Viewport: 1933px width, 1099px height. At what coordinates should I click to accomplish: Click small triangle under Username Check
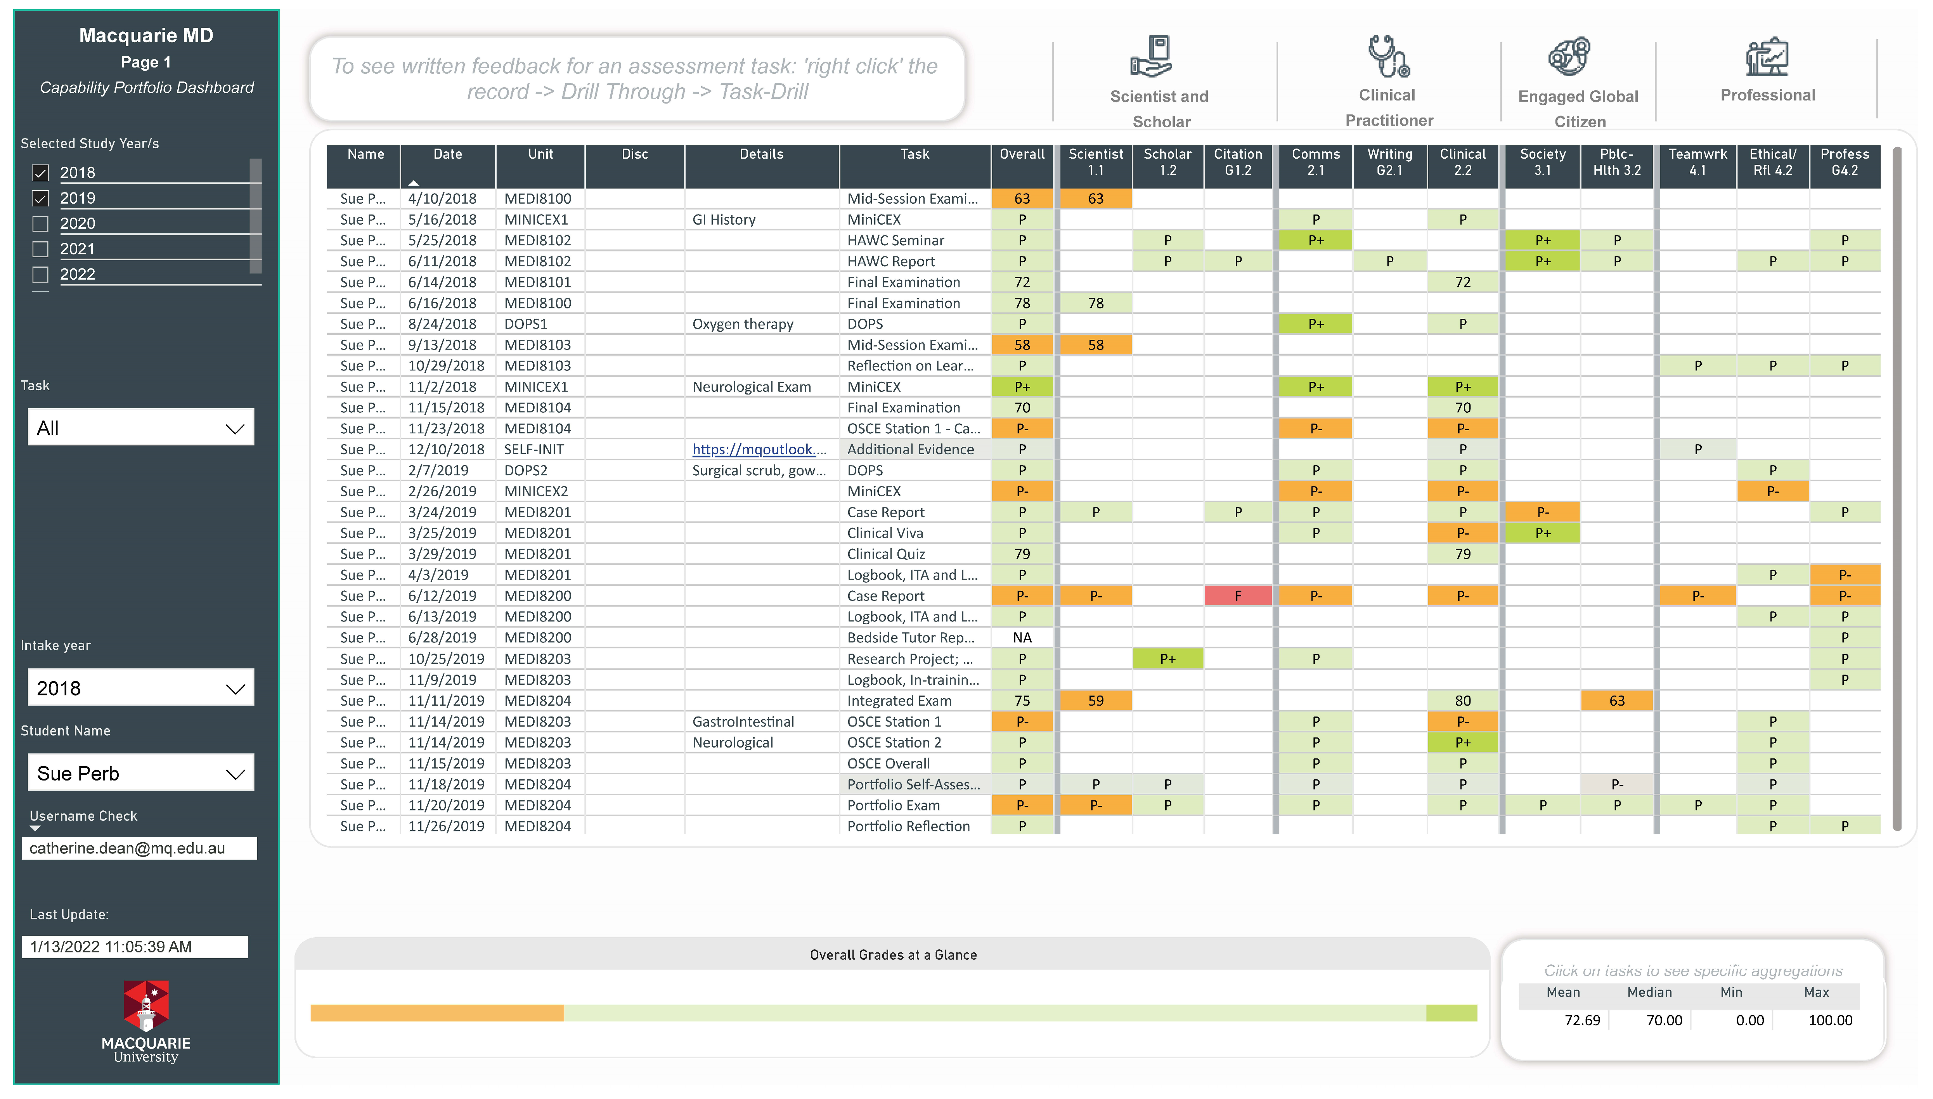35,829
